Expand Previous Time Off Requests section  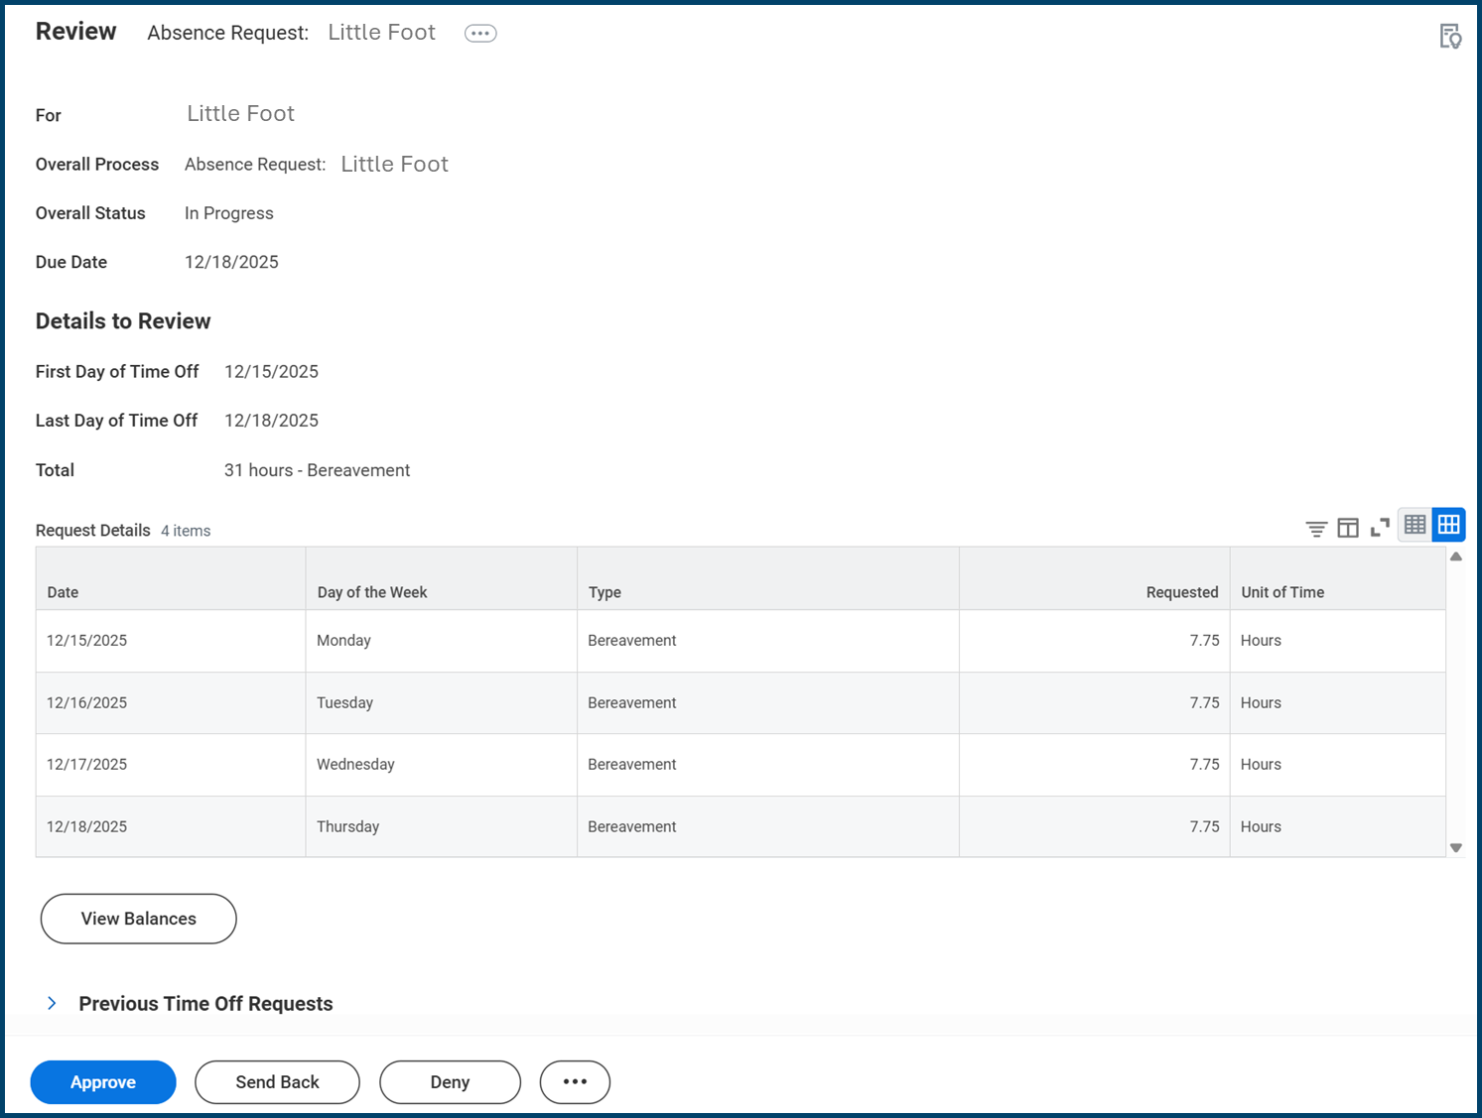tap(53, 1004)
